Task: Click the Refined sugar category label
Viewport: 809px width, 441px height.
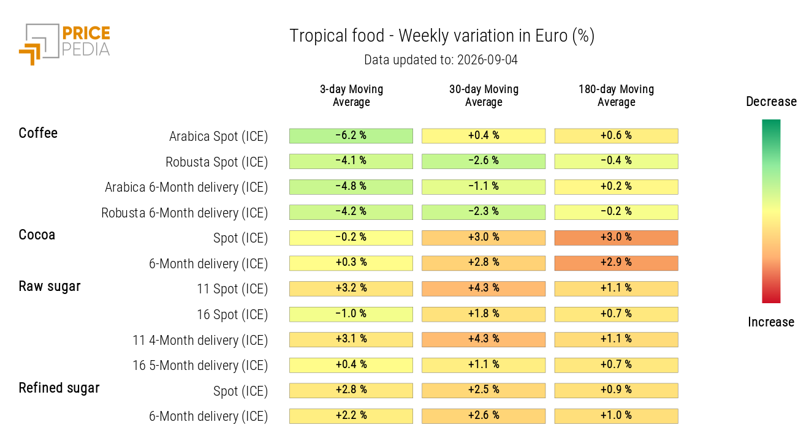Action: coord(59,388)
